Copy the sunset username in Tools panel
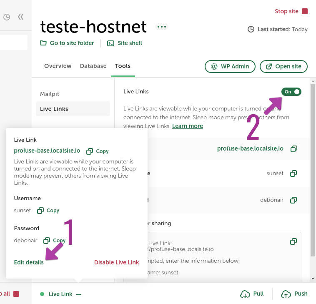This screenshot has width=316, height=304. coord(293,173)
